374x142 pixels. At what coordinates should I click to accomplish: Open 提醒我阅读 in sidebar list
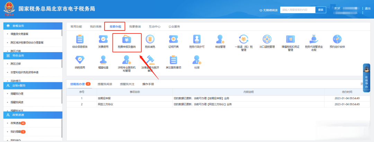click(x=17, y=102)
